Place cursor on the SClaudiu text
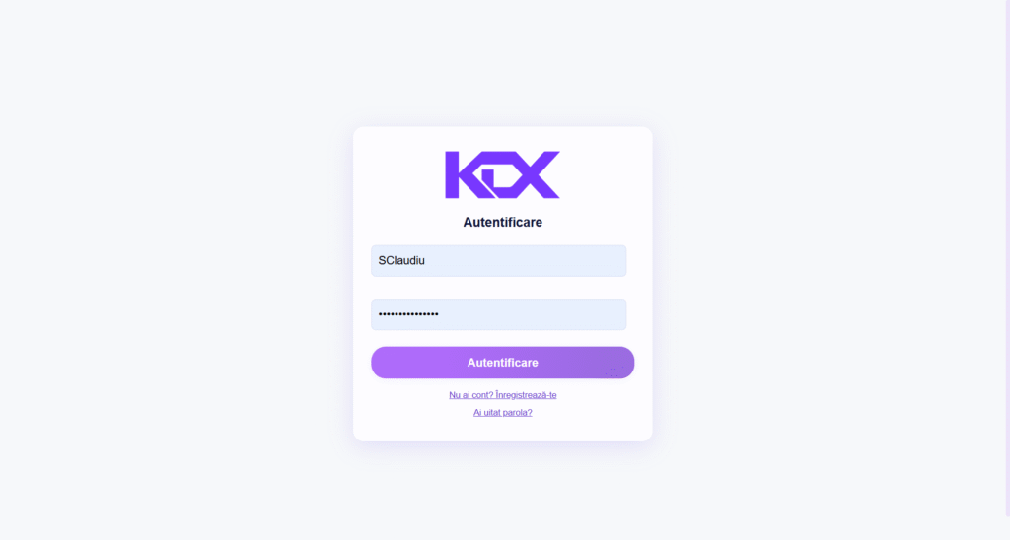 [401, 261]
